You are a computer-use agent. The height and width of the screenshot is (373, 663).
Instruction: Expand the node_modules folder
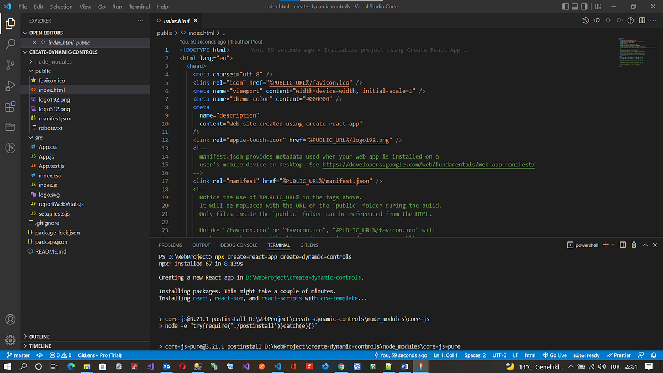[53, 61]
